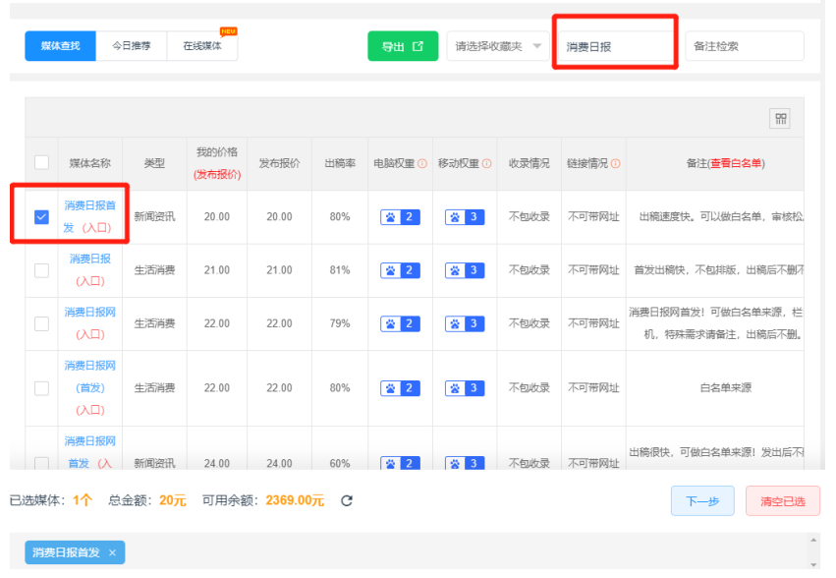Open the 请选择收藏夹 dropdown
Image resolution: width=836 pixels, height=578 pixels.
tap(497, 46)
